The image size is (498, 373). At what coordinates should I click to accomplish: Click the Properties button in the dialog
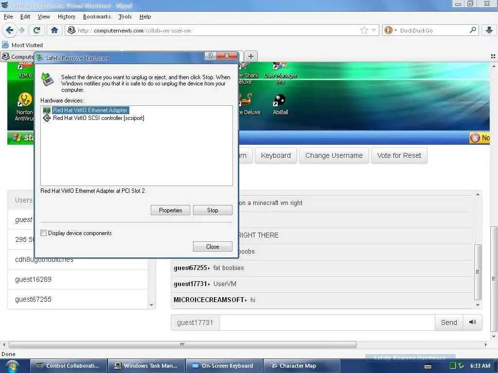(x=171, y=210)
